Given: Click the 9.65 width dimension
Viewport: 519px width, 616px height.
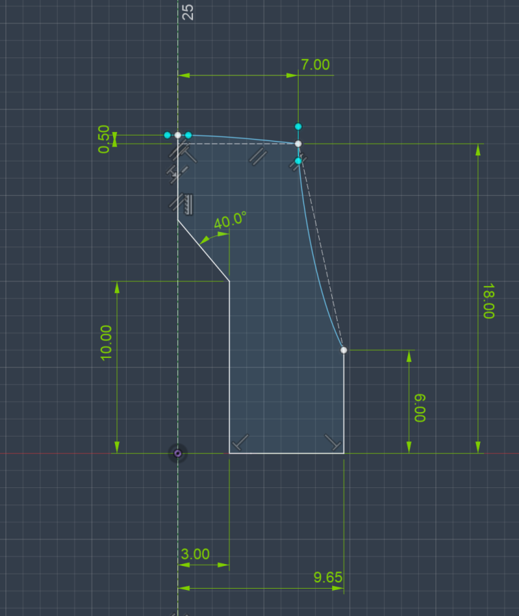Looking at the screenshot, I should (327, 578).
